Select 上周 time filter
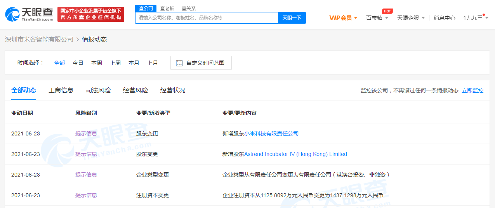Screen dimensions: 495x208 [x=115, y=63]
